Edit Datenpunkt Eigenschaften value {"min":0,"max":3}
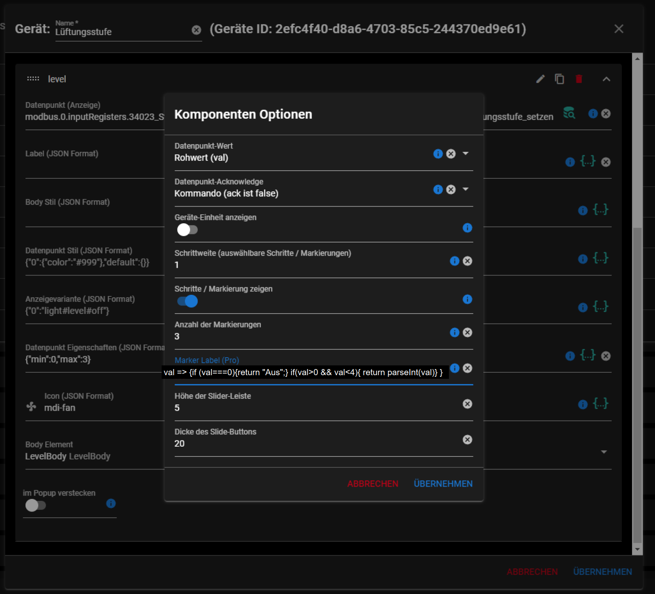This screenshot has width=655, height=594. click(x=58, y=359)
